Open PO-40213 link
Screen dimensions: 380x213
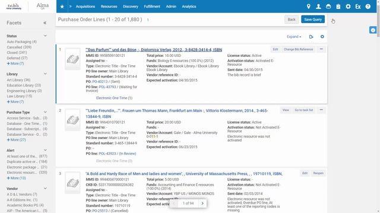point(99,82)
